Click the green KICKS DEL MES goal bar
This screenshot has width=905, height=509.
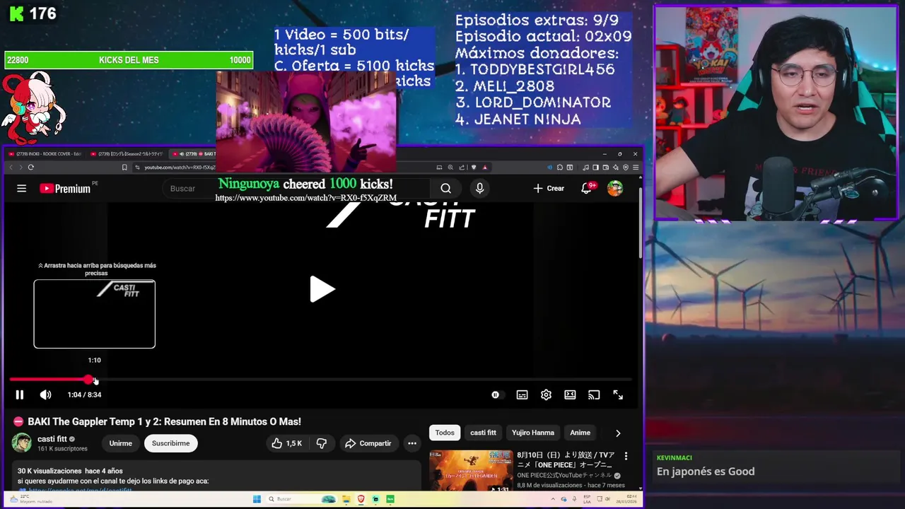(x=129, y=60)
